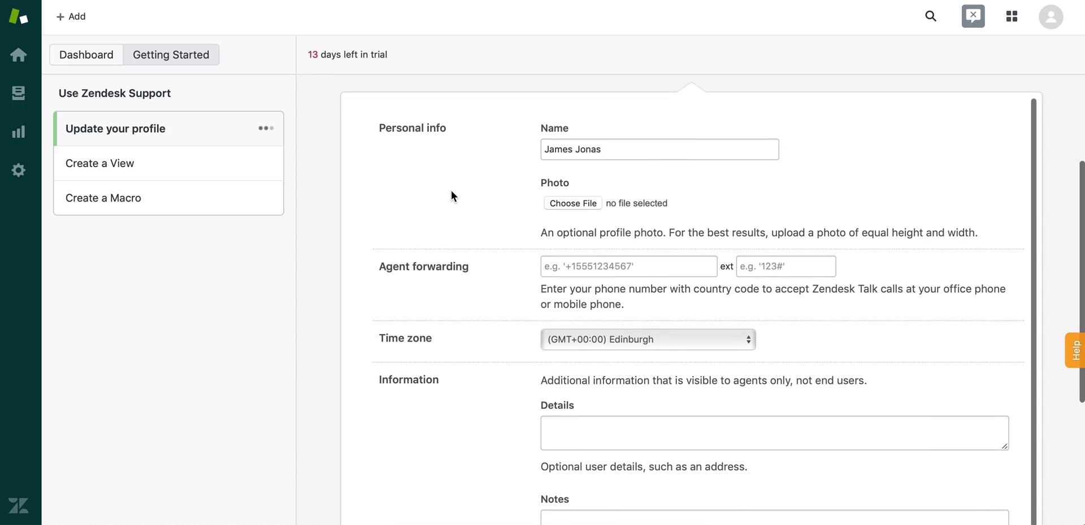1085x525 pixels.
Task: Select the Create a Macro step
Action: [168, 198]
